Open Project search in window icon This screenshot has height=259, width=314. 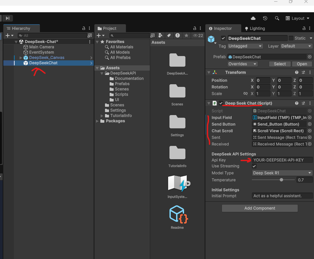point(153,35)
